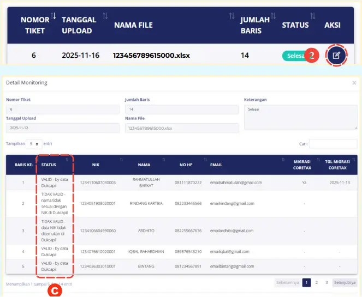The image size is (362, 297).
Task: Sort by Nomor Tiket column arrows
Action: coord(54,16)
